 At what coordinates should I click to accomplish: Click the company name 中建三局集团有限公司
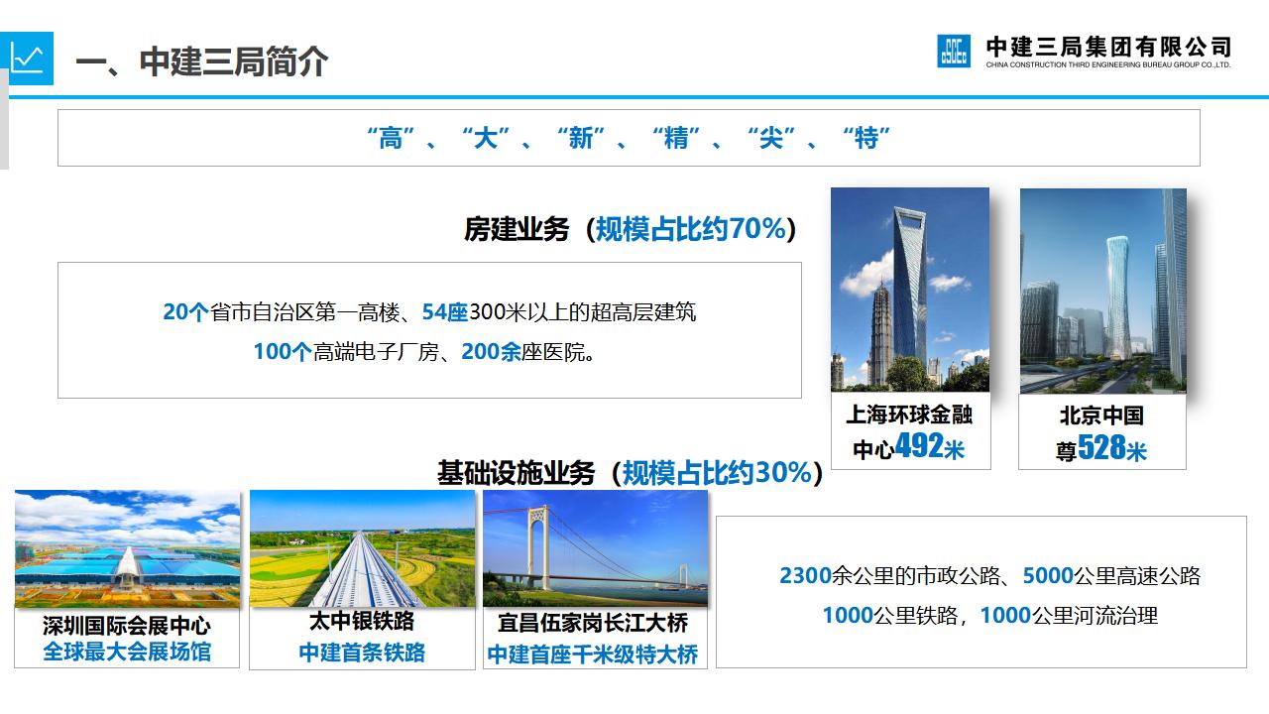pyautogui.click(x=1108, y=46)
